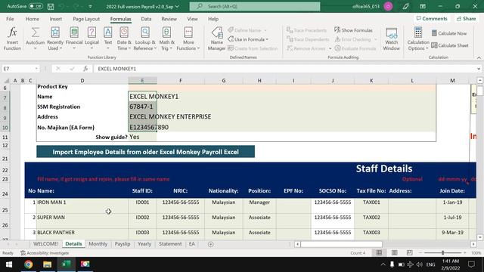Open Lookup & Reference functions

pos(145,39)
